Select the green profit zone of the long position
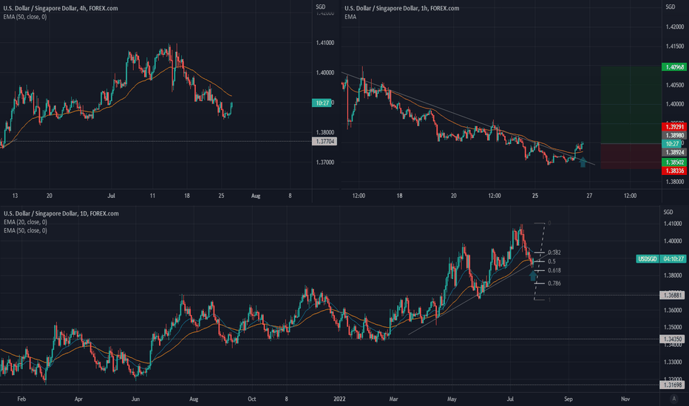This screenshot has width=689, height=406. [631, 106]
